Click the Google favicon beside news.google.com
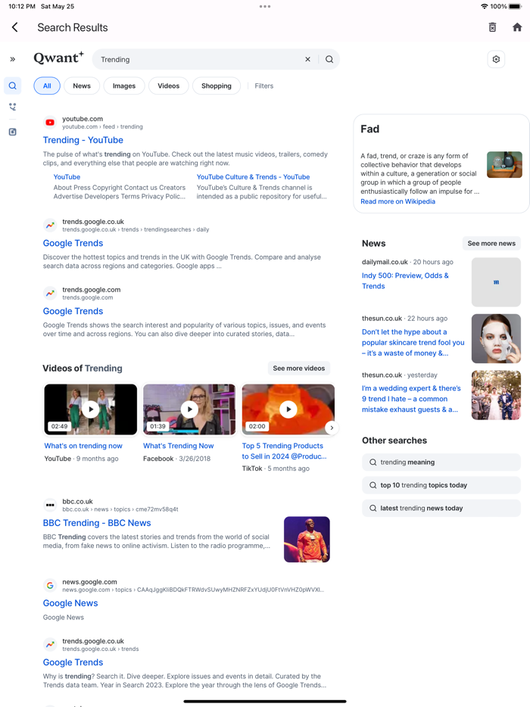Image resolution: width=530 pixels, height=707 pixels. tap(50, 585)
